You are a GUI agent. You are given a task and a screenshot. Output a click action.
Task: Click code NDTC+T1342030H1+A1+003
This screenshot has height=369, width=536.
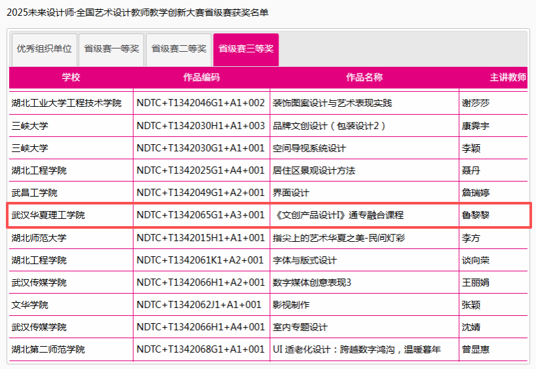[201, 126]
